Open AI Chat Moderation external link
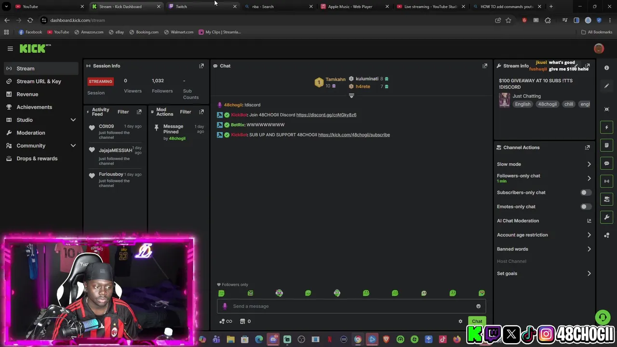 [589, 221]
